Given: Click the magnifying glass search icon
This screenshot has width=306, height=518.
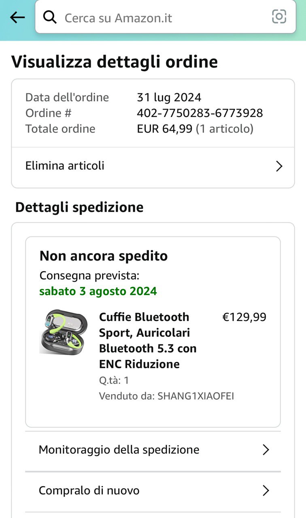Looking at the screenshot, I should coord(50,17).
